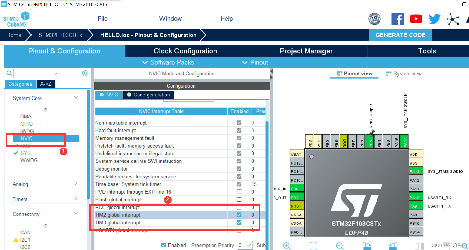Open the YouTube channel icon
The width and height of the screenshot is (469, 250).
416,19
